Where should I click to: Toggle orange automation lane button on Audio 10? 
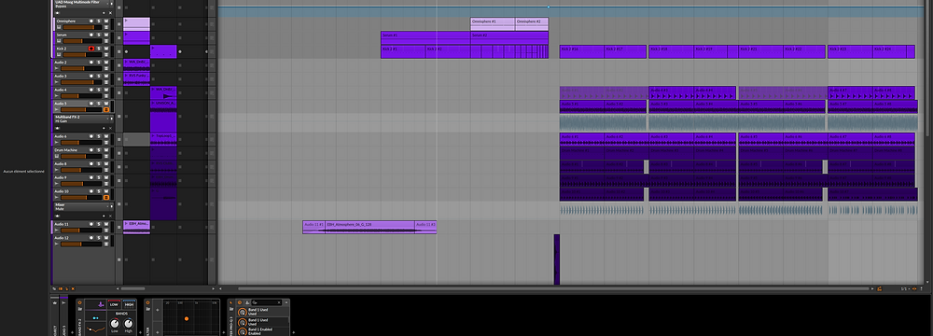pos(106,197)
